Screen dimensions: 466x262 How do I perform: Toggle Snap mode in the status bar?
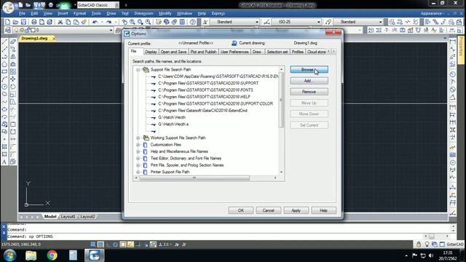pyautogui.click(x=93, y=245)
